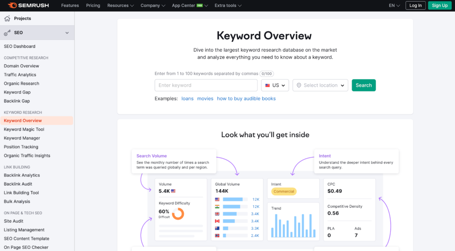Click the Log In button
The image size is (455, 251).
tap(415, 5)
